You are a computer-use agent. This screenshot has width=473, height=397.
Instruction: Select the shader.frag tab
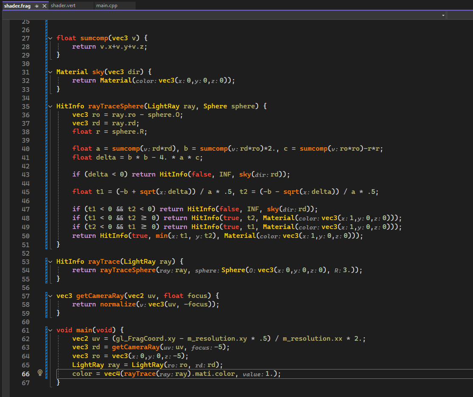[x=17, y=6]
